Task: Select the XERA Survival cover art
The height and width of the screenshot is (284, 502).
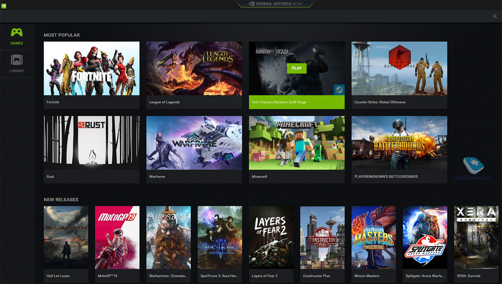Action: click(x=476, y=237)
